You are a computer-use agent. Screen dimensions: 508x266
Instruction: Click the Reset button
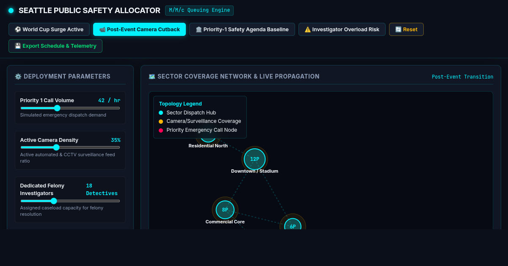406,30
